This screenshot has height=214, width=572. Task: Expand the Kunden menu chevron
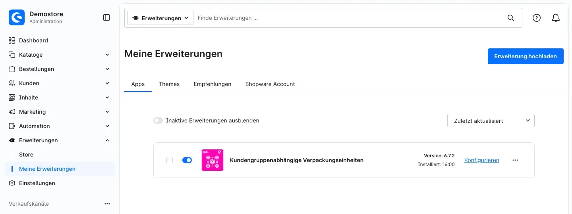click(107, 83)
